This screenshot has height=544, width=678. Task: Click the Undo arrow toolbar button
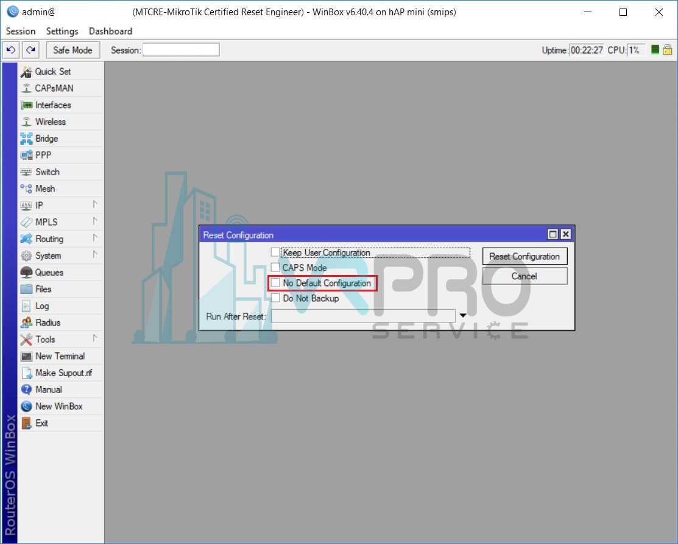(x=11, y=50)
